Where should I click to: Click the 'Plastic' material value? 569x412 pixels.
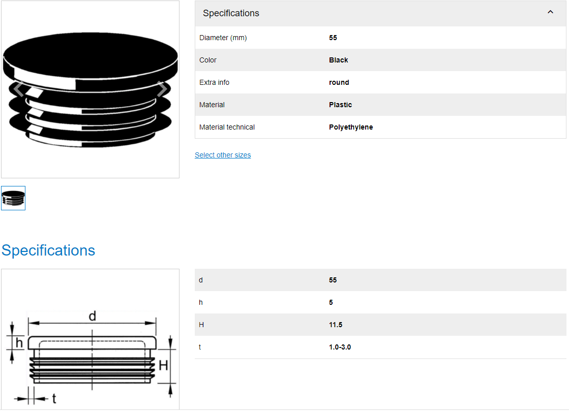(340, 105)
